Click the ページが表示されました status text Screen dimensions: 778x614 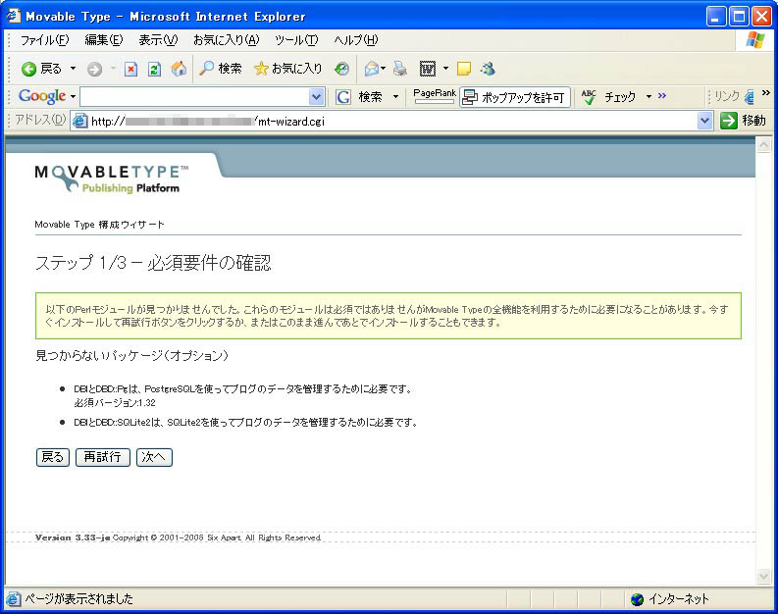click(x=78, y=599)
